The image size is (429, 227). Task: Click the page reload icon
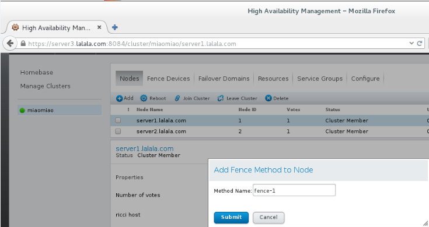[x=420, y=43]
